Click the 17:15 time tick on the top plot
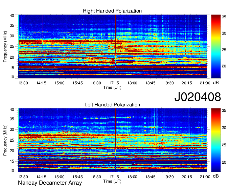Viewport: 230px width, 187px height. tap(114, 83)
